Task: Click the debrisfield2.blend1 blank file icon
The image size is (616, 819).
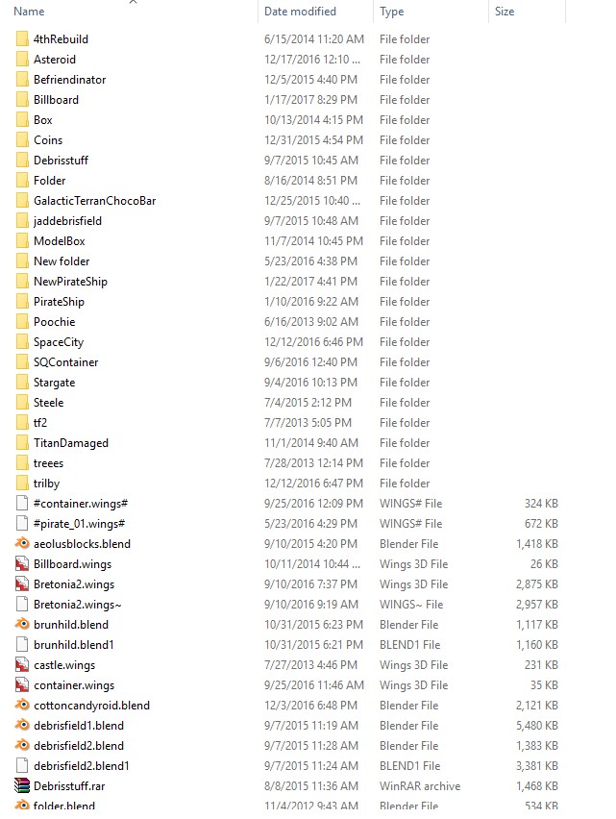Action: point(22,766)
